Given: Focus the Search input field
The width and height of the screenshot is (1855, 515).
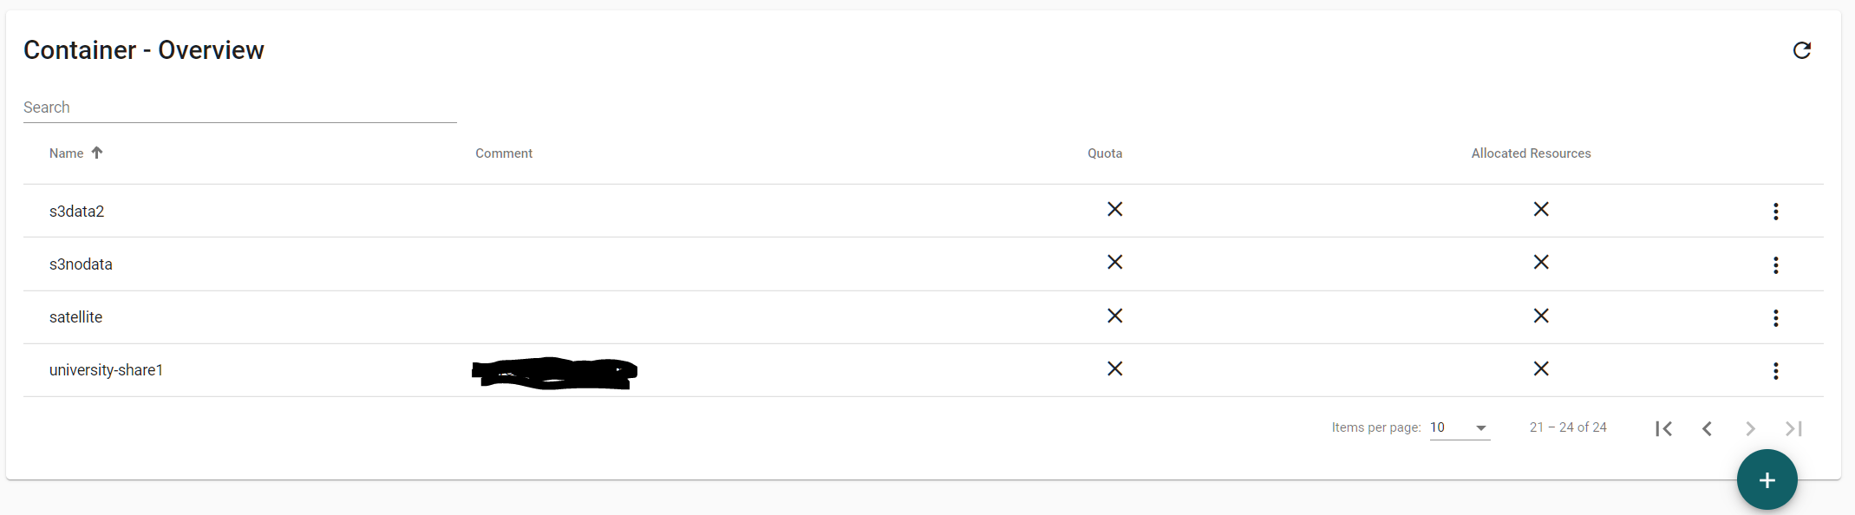Looking at the screenshot, I should click(x=239, y=108).
